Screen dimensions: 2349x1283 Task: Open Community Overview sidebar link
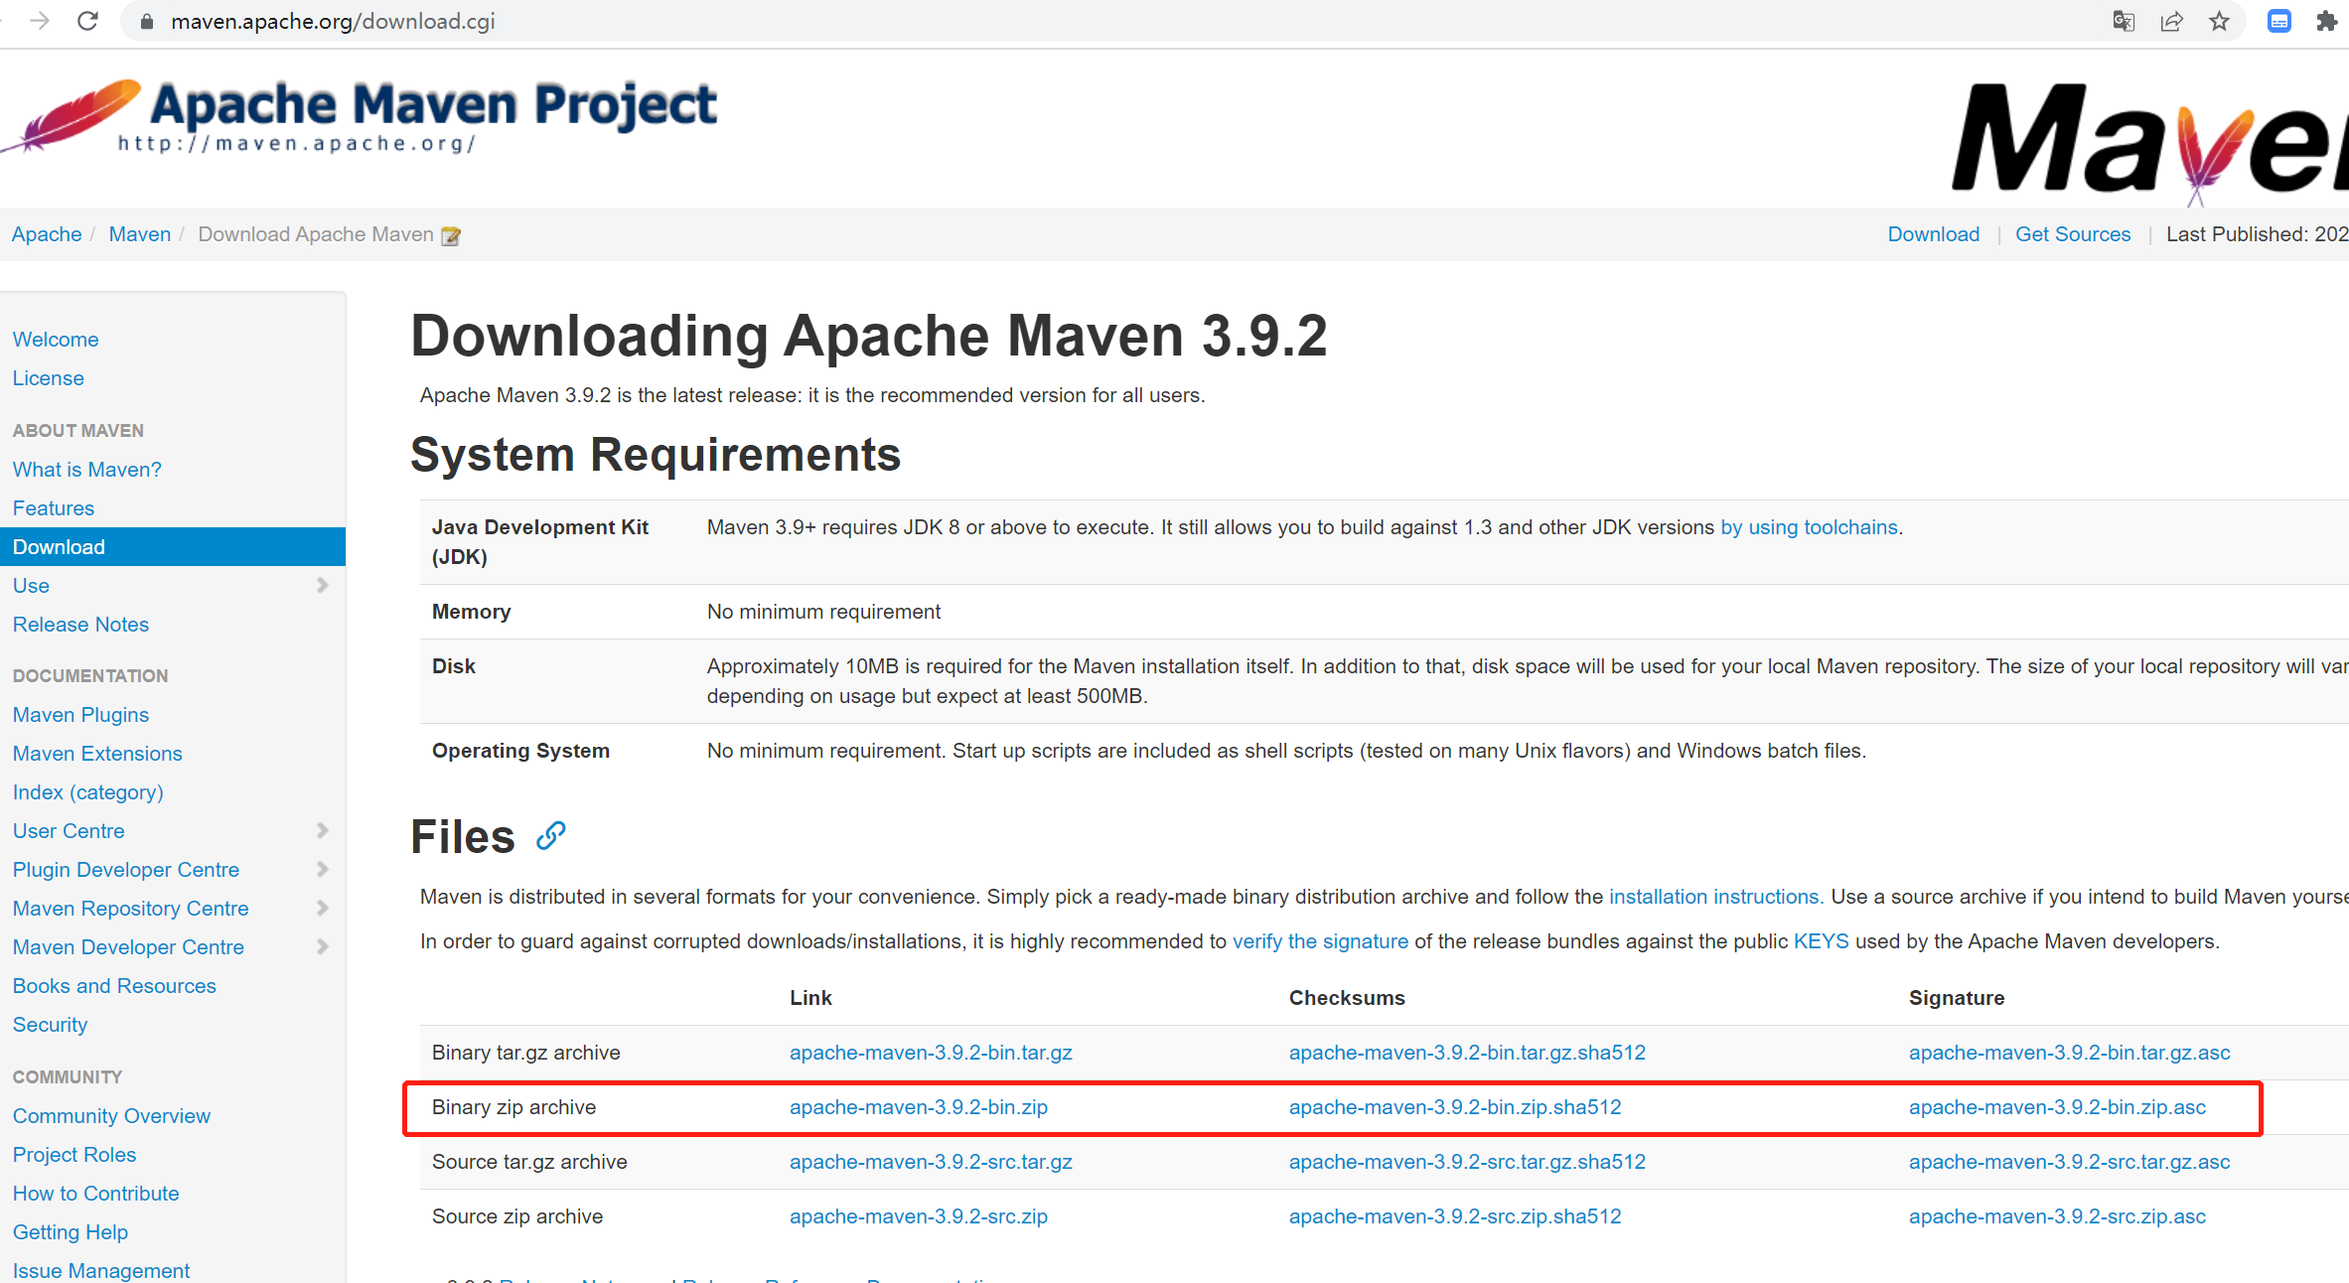point(112,1116)
